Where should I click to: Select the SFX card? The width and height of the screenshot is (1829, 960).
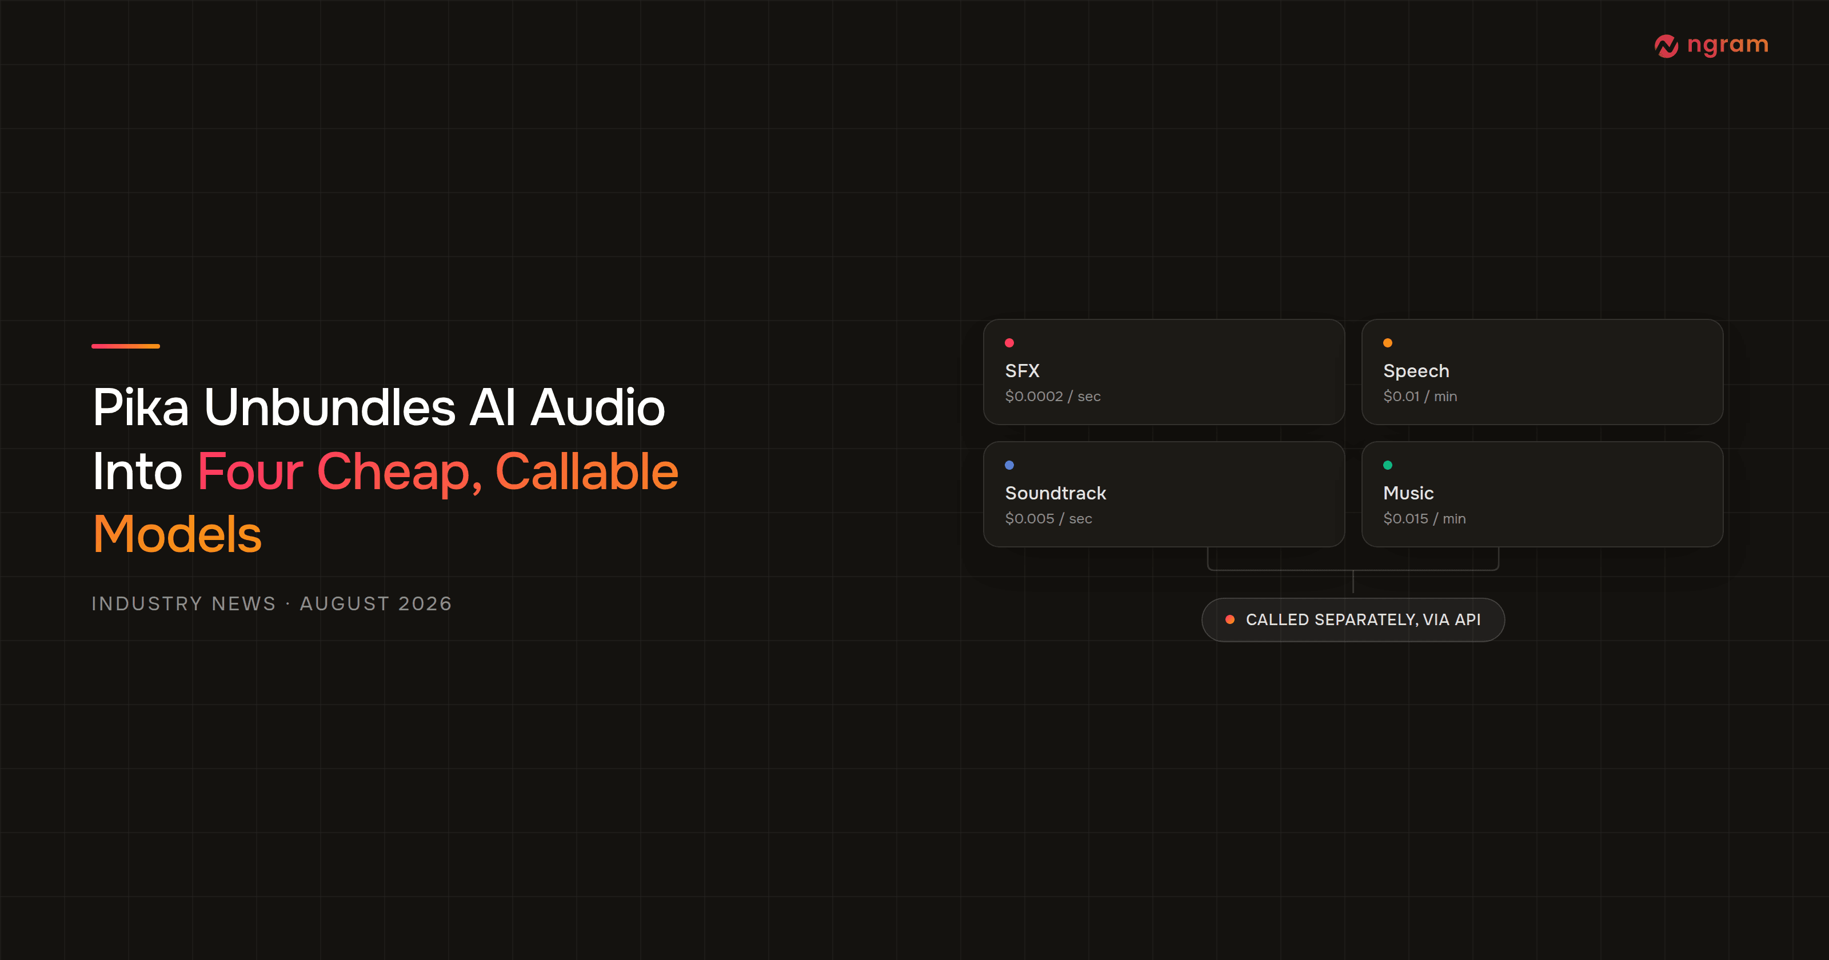[x=1164, y=372]
